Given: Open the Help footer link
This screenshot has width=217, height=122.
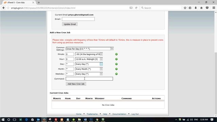Looking at the screenshot, I should click(x=105, y=114).
